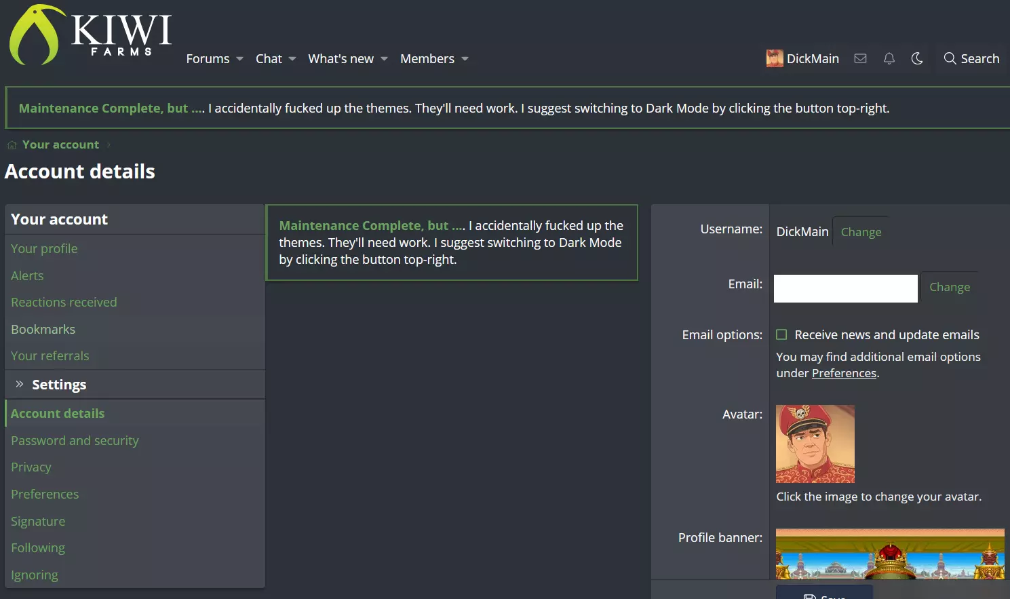Open Bookmarks in the sidebar

click(43, 329)
